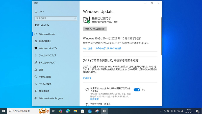This screenshot has width=202, height=114.
Task: Click the 最新の状態です status text
Action: [101, 18]
